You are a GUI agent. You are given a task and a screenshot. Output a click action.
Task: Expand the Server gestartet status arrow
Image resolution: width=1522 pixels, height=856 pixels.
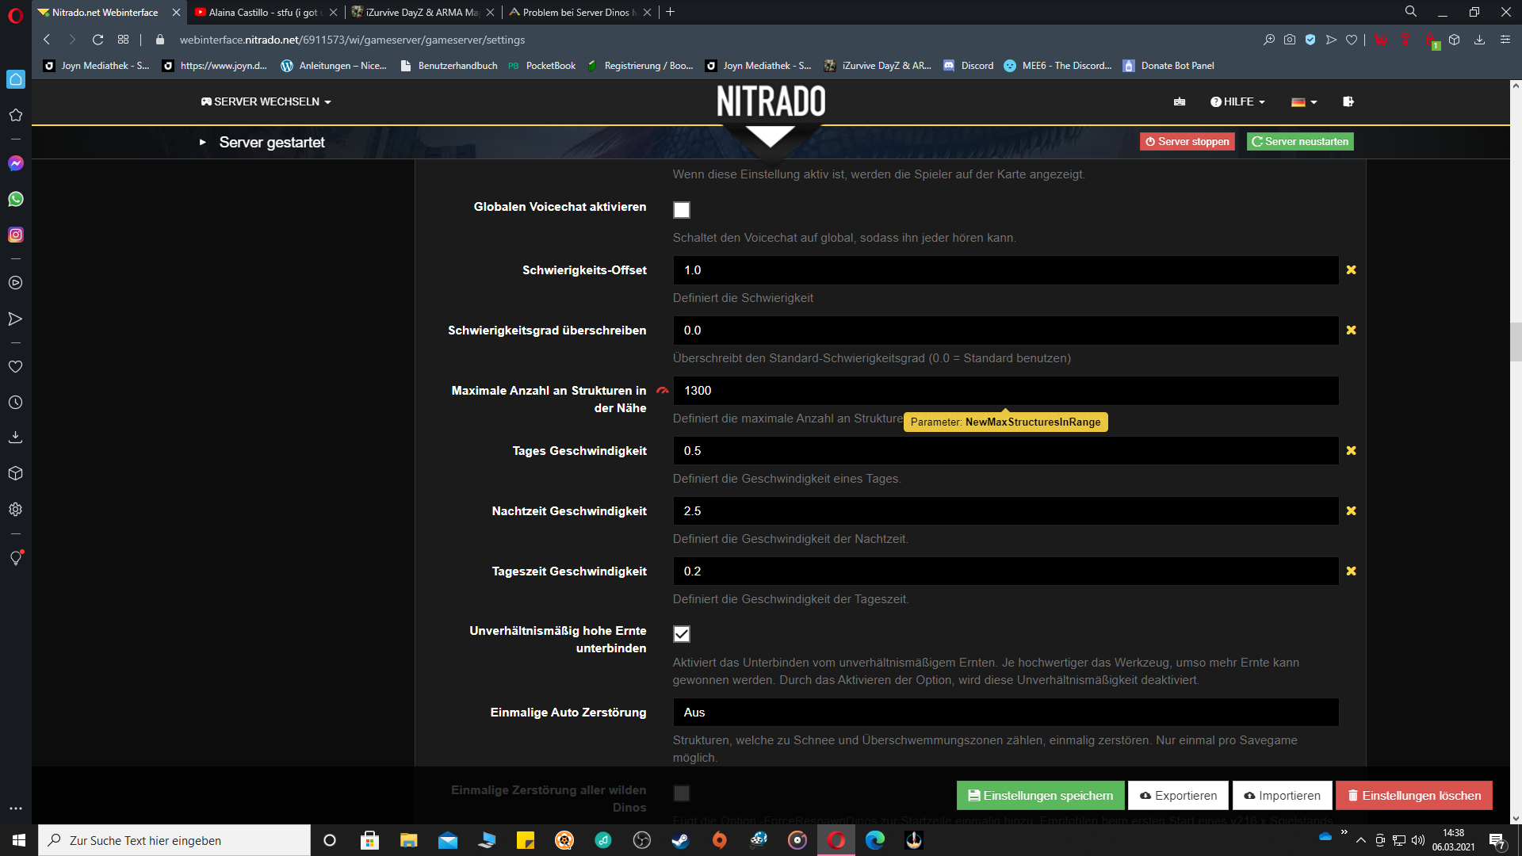click(203, 143)
